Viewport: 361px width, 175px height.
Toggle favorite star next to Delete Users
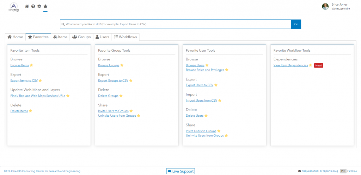[206, 116]
